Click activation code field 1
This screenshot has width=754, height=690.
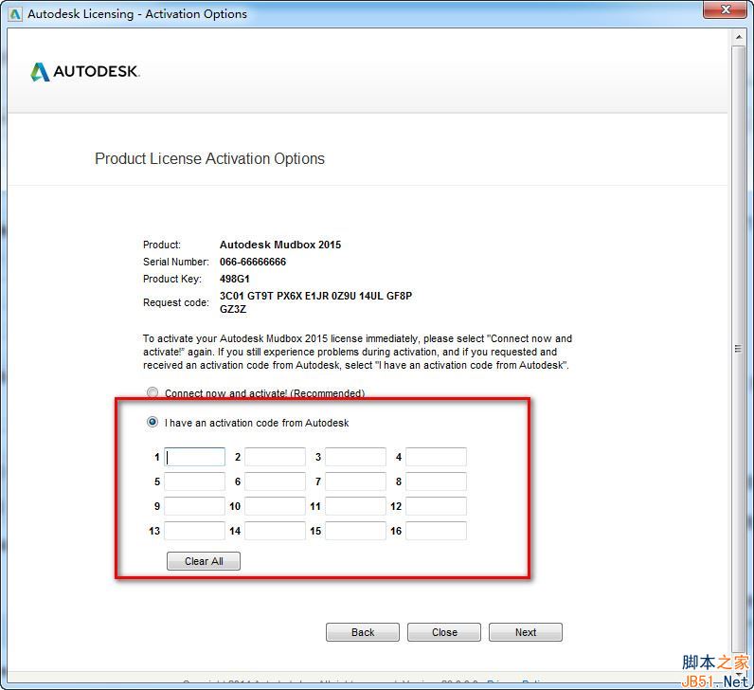195,457
